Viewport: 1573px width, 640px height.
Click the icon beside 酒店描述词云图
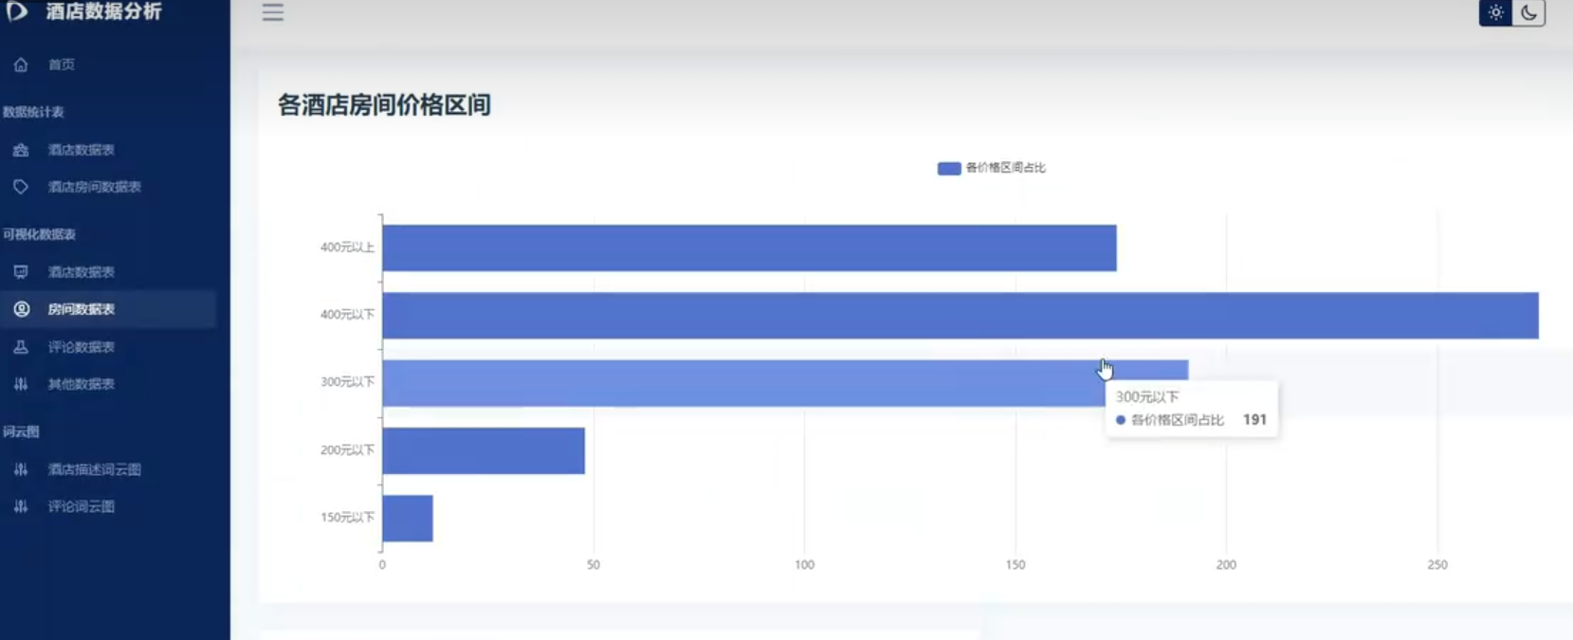[21, 469]
